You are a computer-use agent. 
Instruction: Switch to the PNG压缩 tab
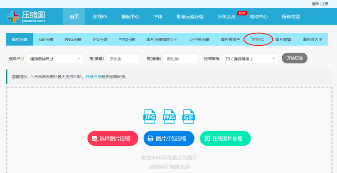point(73,39)
